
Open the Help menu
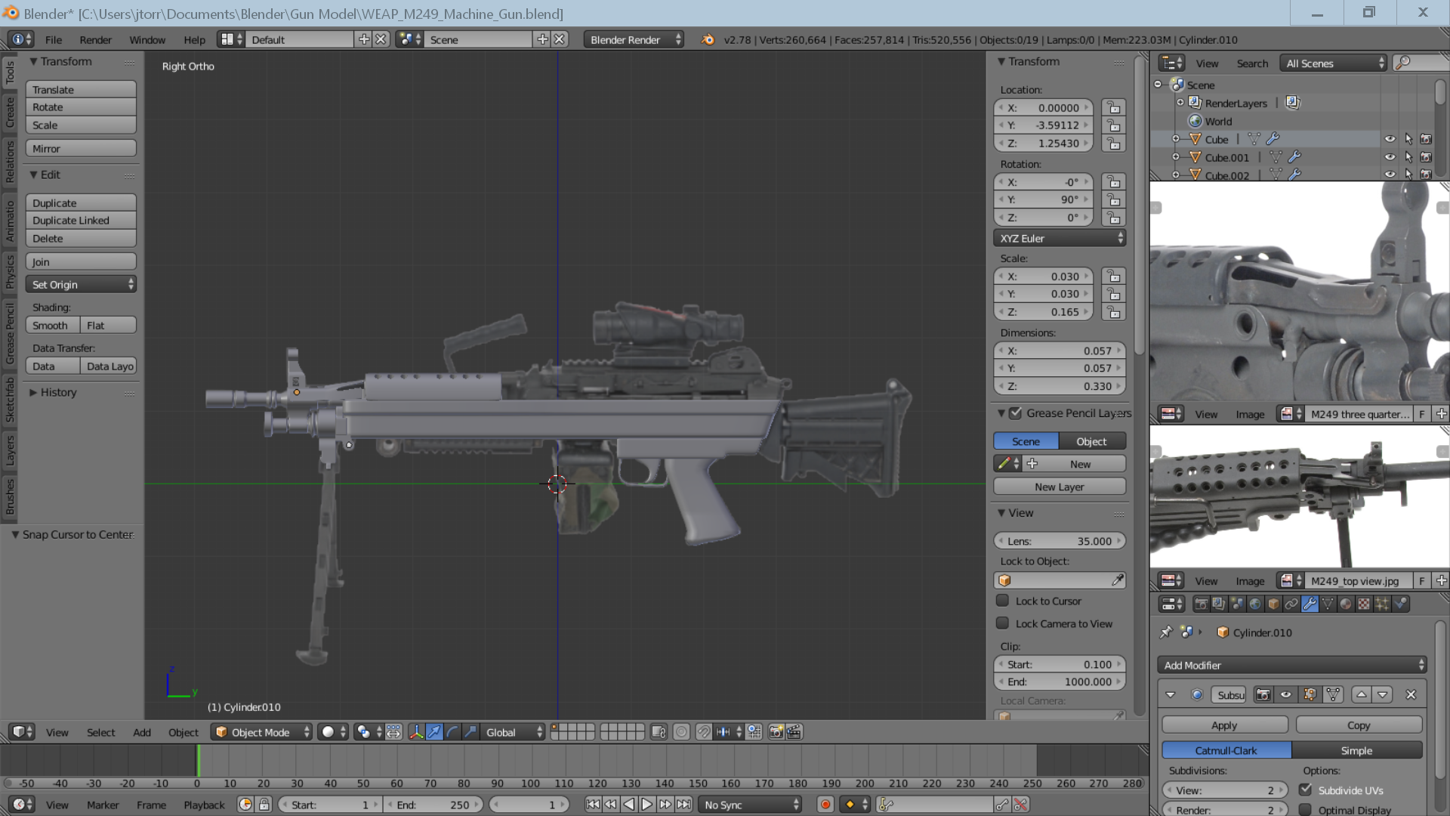pos(194,39)
